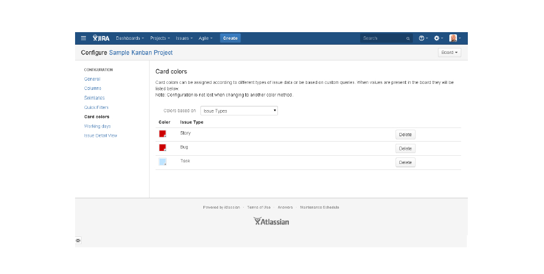Go to Swimlanes configuration

[94, 98]
